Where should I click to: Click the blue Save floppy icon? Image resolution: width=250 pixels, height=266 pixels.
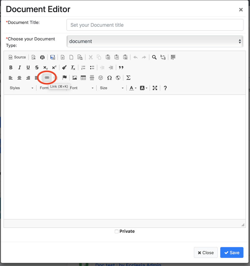pos(53,57)
